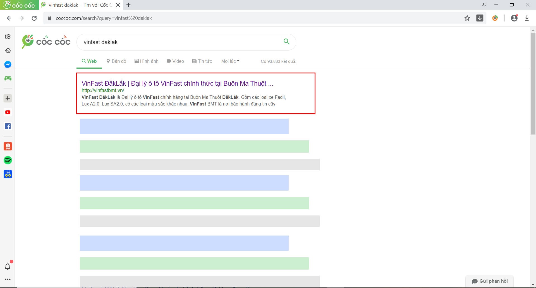
Task: Click scrollbar down arrow
Action: [533, 285]
